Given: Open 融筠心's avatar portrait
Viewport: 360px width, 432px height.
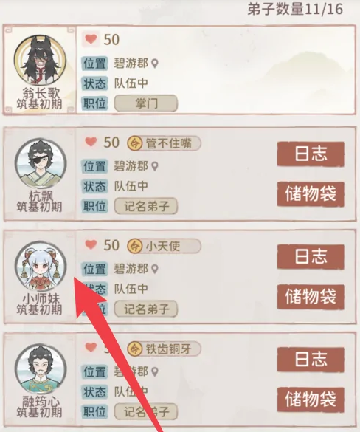Looking at the screenshot, I should pos(41,369).
